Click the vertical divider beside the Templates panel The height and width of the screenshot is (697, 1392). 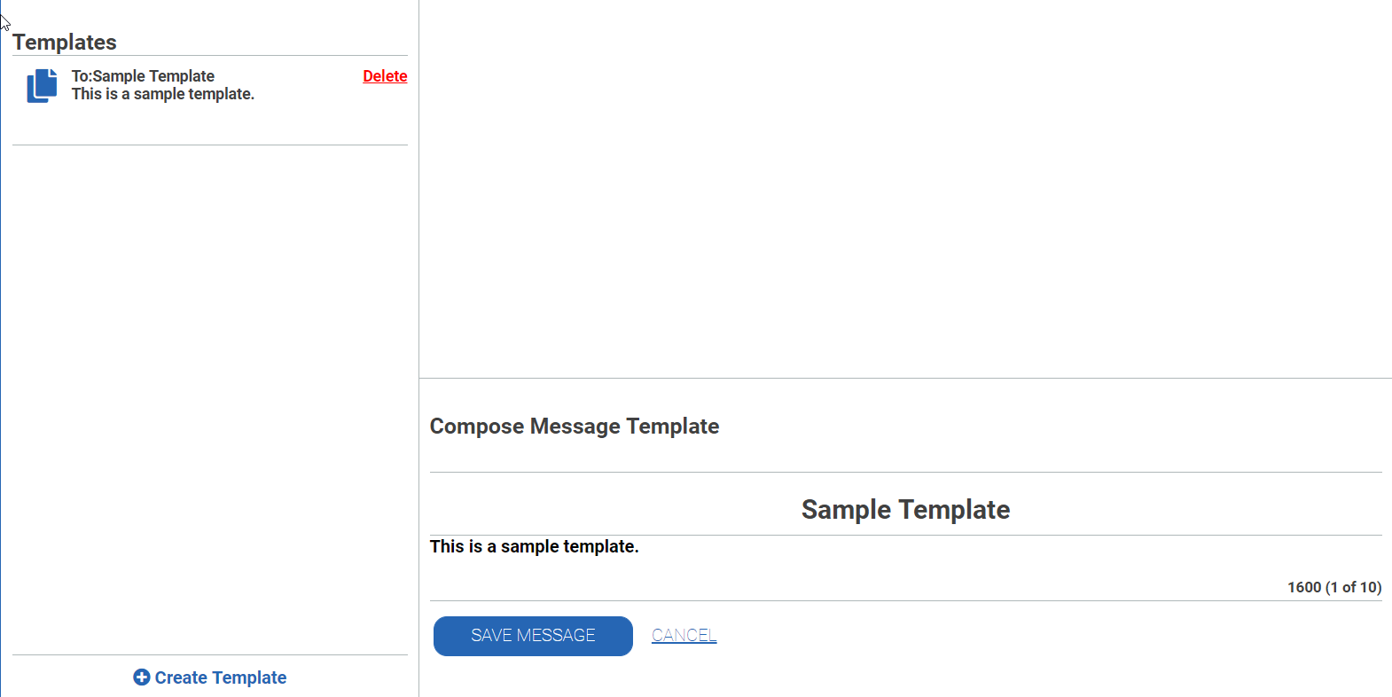[418, 266]
